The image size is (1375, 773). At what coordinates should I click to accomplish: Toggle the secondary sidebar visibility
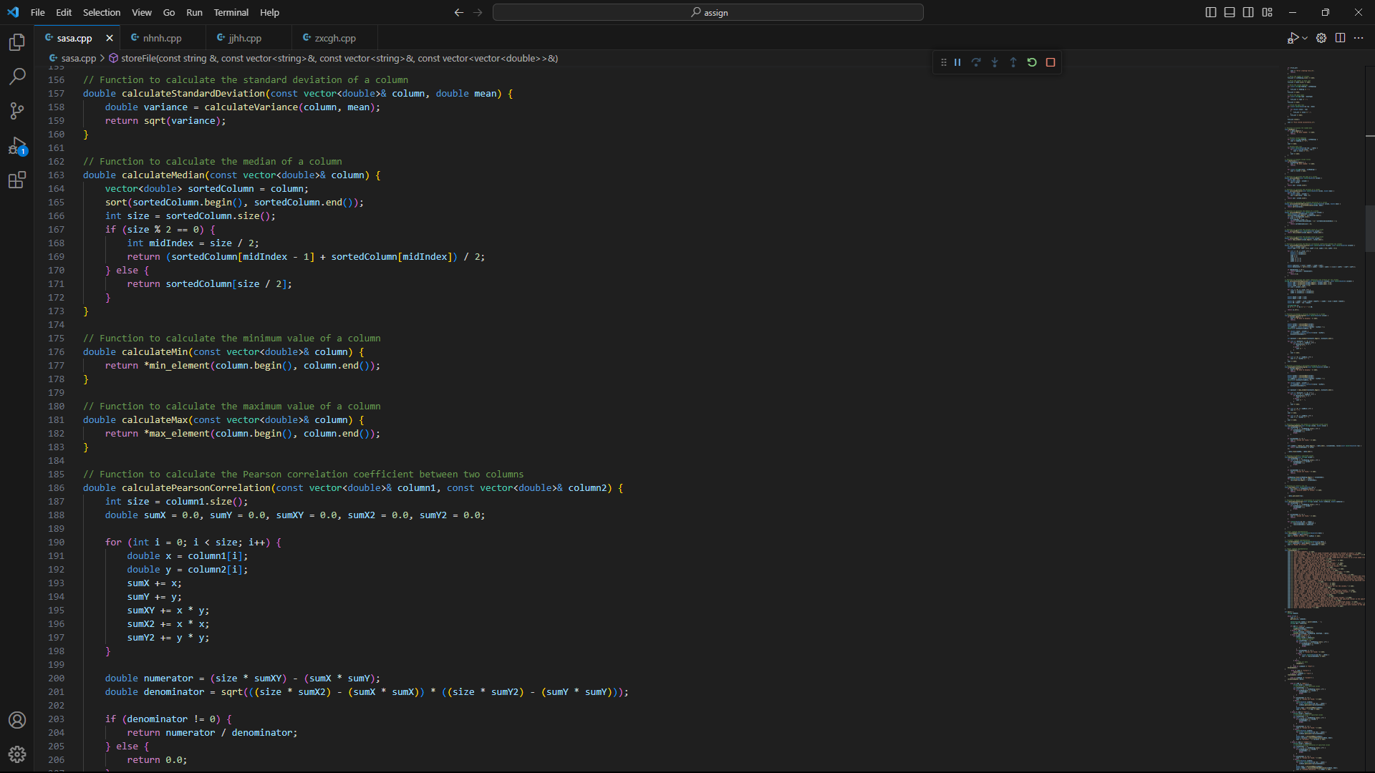click(1248, 12)
